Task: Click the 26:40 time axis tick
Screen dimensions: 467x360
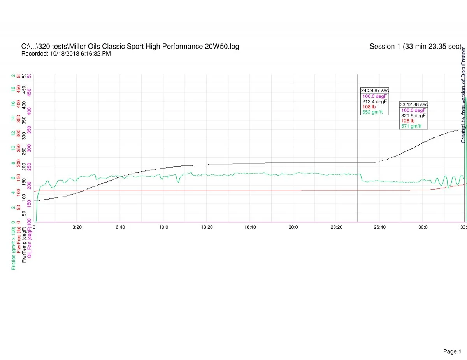Action: (379, 227)
